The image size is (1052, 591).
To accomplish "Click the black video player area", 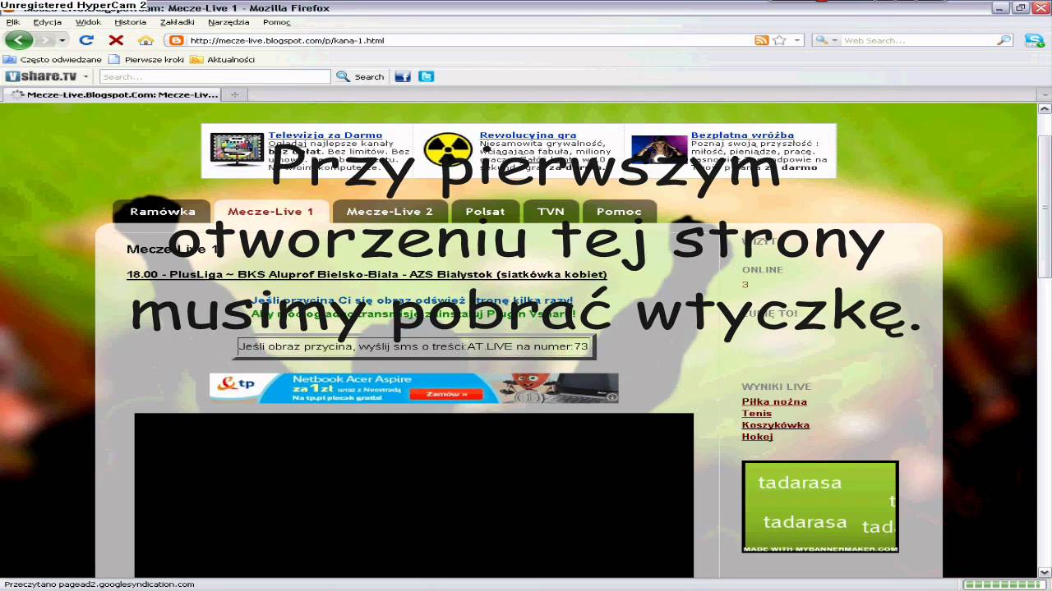I will 413,495.
